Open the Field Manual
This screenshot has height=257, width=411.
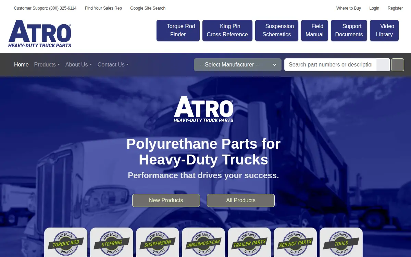(x=314, y=30)
